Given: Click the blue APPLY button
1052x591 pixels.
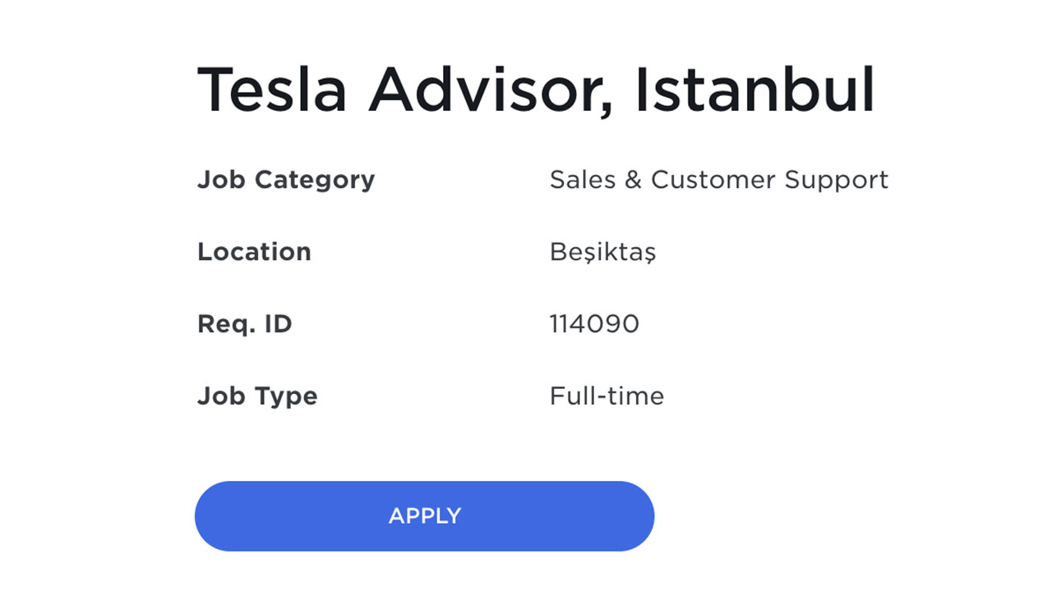Looking at the screenshot, I should click(x=424, y=515).
